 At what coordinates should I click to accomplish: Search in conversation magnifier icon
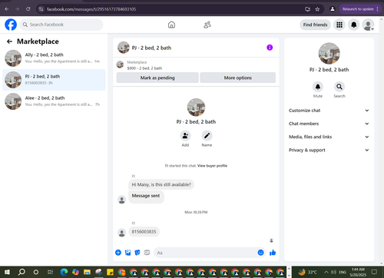tap(339, 87)
